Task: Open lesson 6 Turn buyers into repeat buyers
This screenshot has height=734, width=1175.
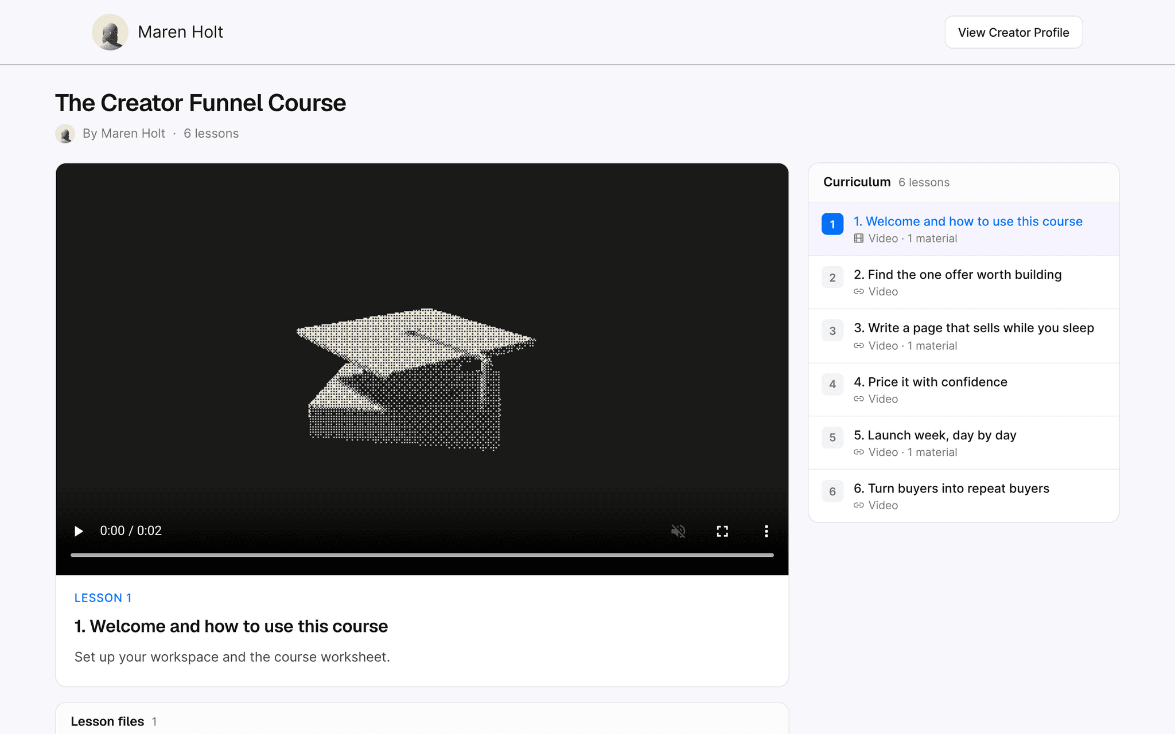Action: 963,496
